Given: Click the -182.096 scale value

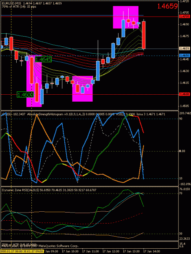Looking at the screenshot, I should 185,184.
